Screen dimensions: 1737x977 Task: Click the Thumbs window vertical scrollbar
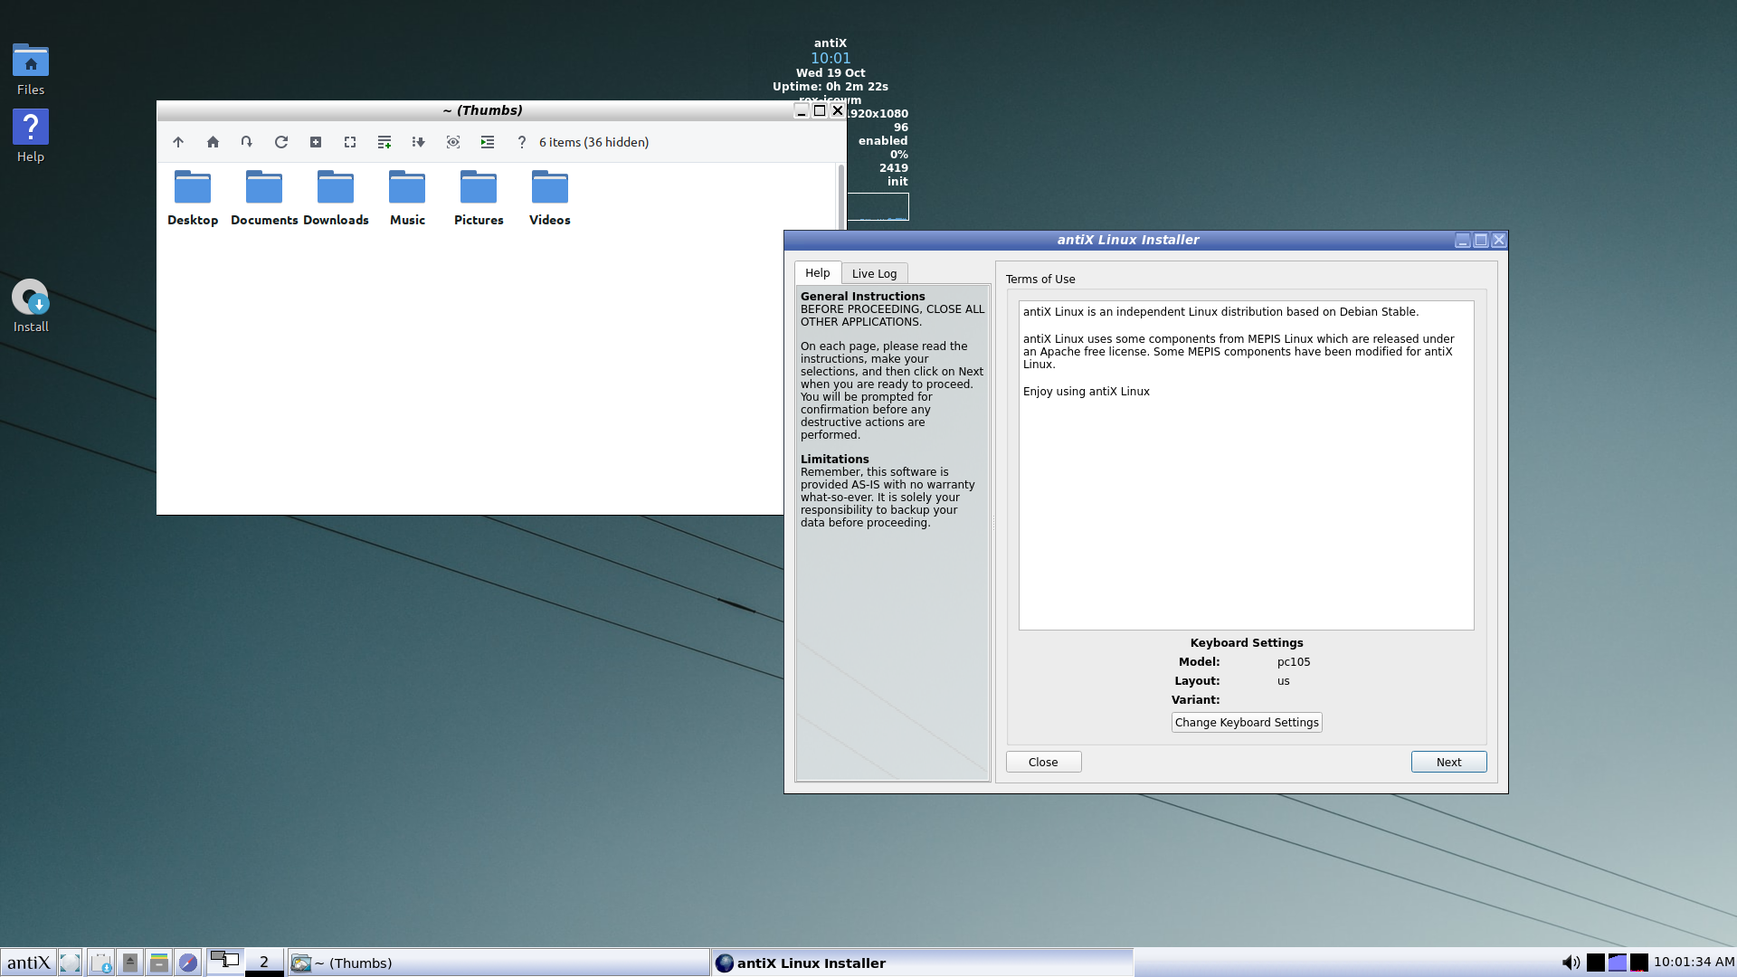(x=841, y=195)
